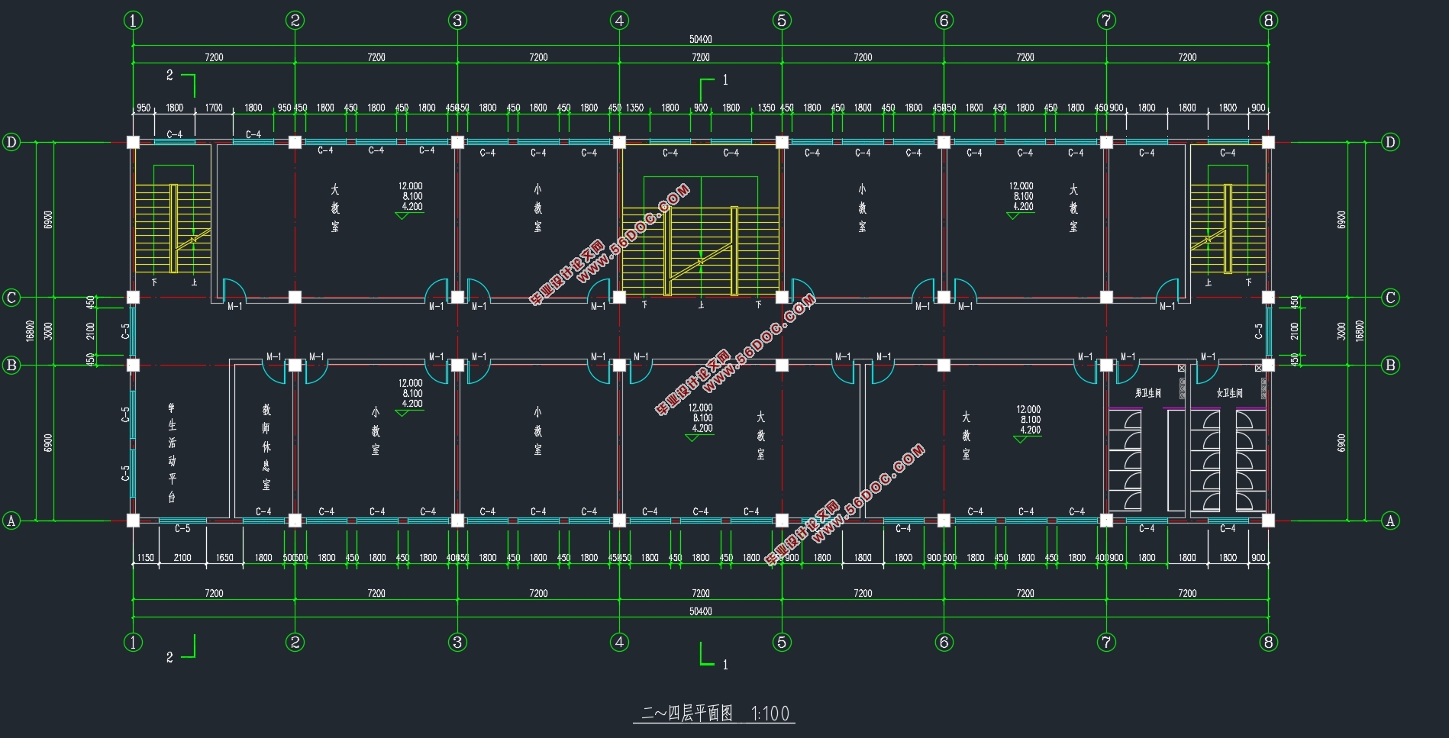Select the 16800 overall dimension on left
This screenshot has height=738, width=1449.
31,330
